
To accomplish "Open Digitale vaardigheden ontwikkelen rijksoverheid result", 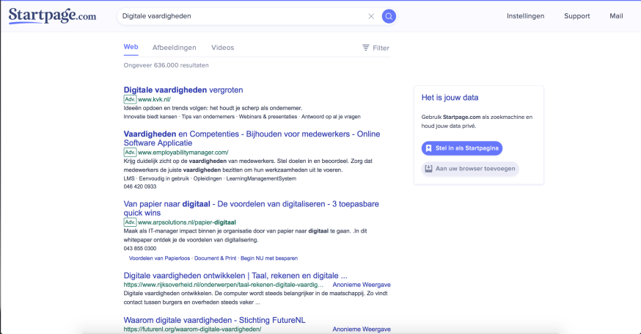I will [235, 275].
